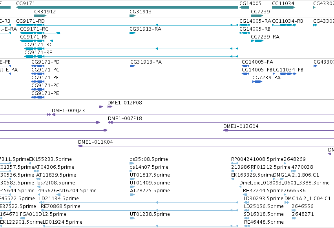Click EST bs14h07.5prime
The width and height of the screenshot is (334, 228).
(131, 171)
